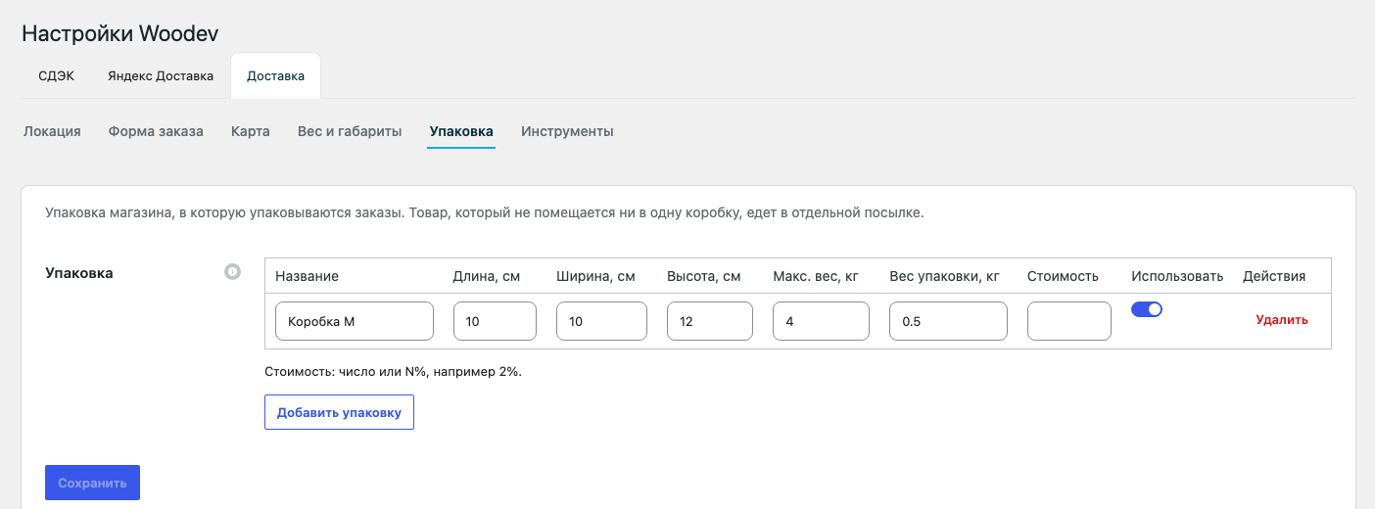Click the Ширина field showing 10
1375x509 pixels.
pyautogui.click(x=601, y=321)
